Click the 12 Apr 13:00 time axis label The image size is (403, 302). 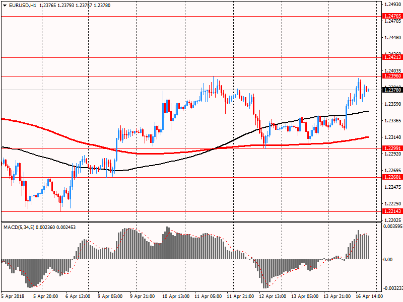pos(273,296)
